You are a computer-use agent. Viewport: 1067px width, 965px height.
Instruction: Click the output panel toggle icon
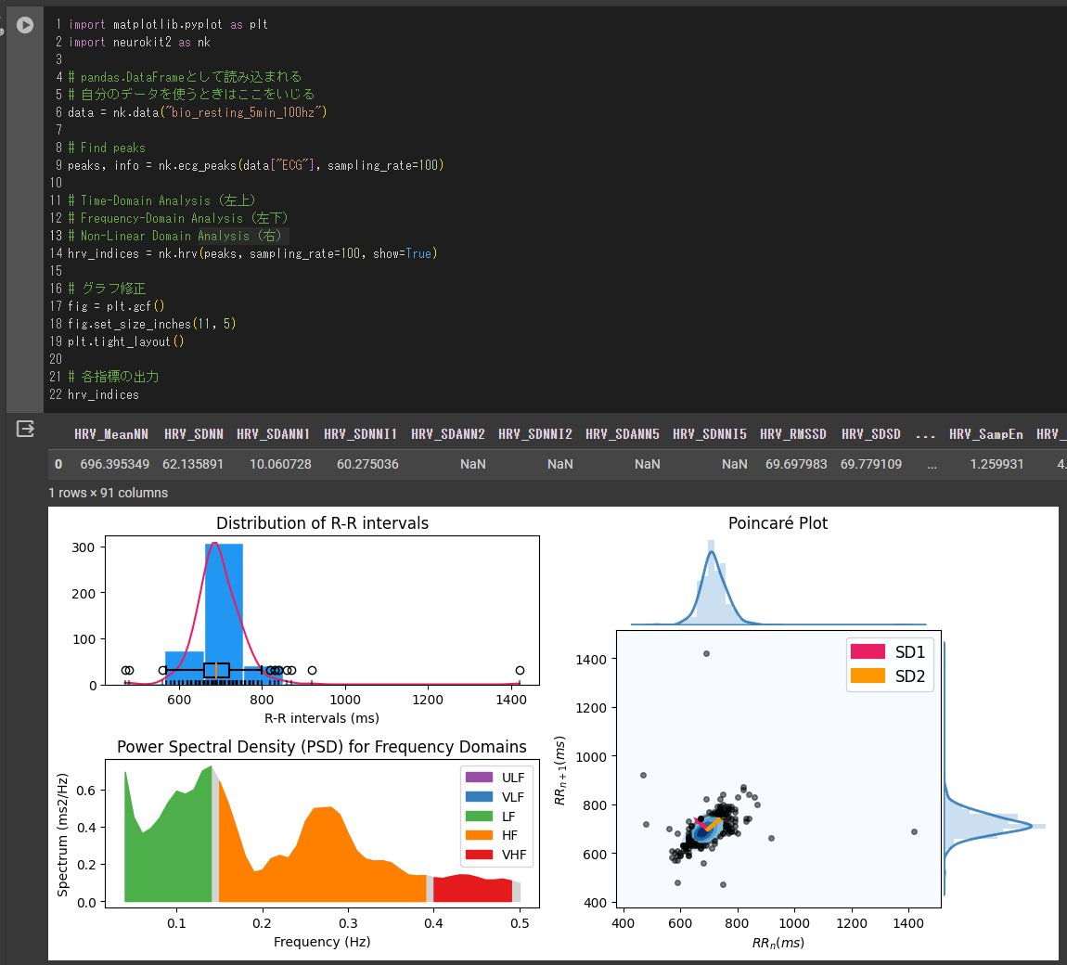pyautogui.click(x=25, y=428)
